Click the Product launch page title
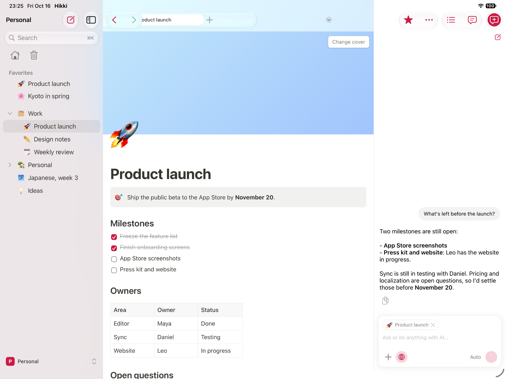This screenshot has width=506, height=379. coord(161,174)
